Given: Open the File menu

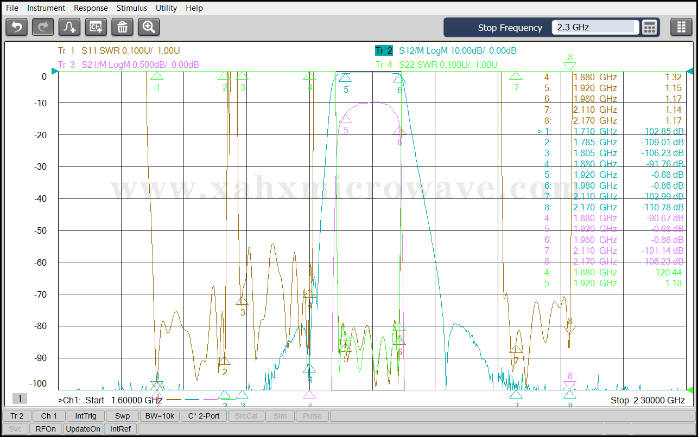Looking at the screenshot, I should coord(12,8).
